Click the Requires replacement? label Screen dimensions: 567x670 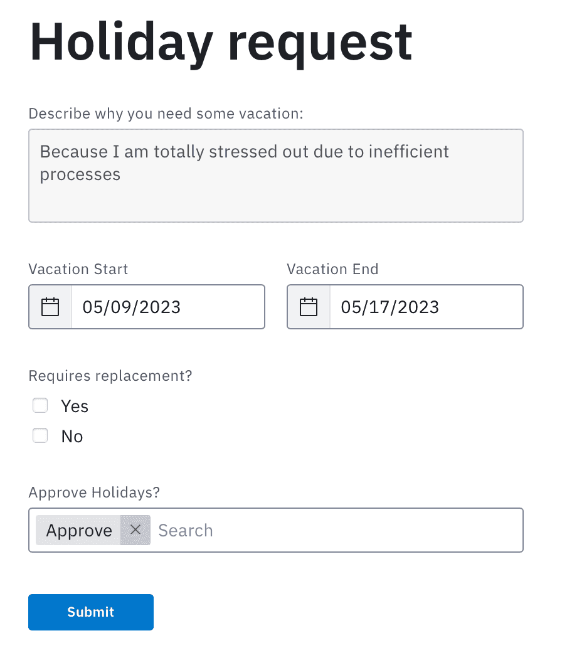(110, 376)
